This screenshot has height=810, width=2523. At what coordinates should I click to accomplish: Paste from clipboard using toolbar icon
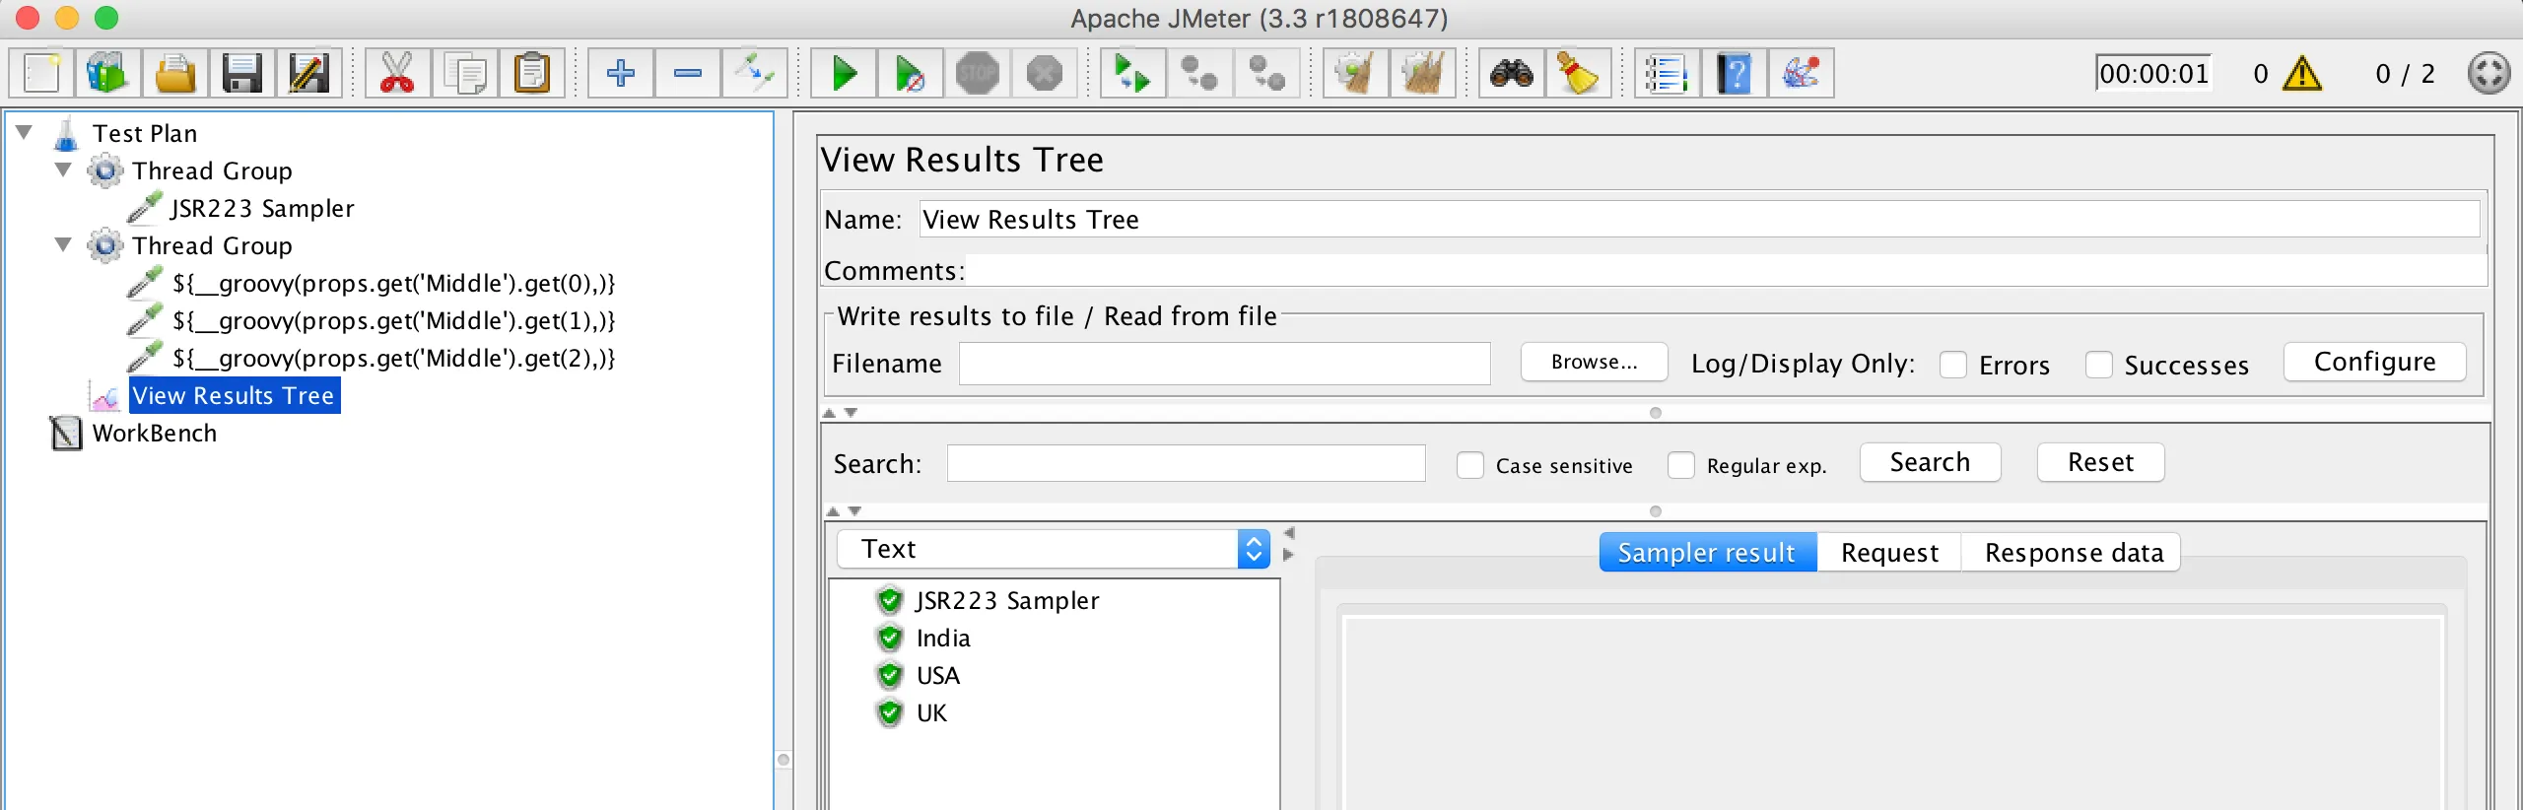(x=532, y=73)
